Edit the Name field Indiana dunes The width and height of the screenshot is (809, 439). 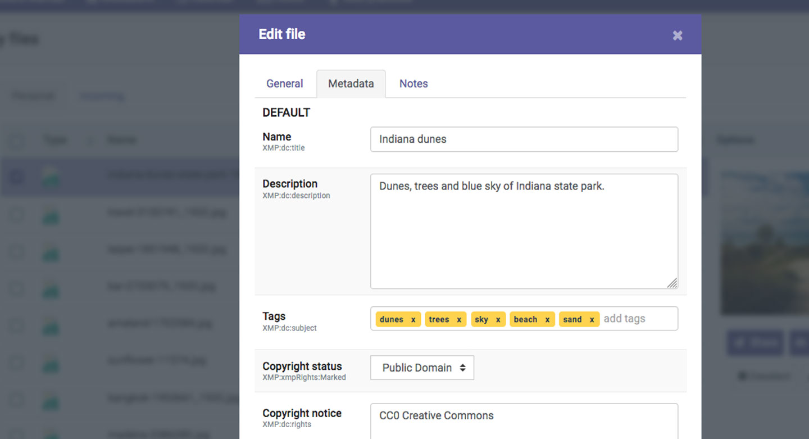[x=524, y=139]
